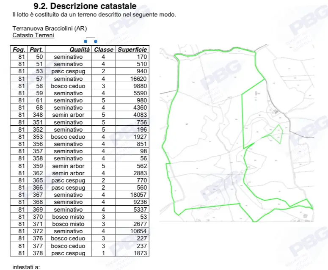Select the Classe column header

[x=104, y=50]
